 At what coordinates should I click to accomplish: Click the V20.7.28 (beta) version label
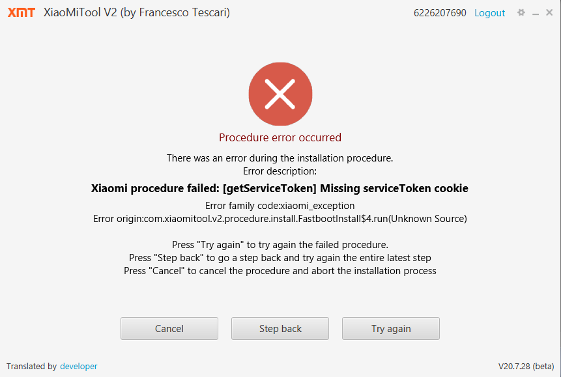526,367
